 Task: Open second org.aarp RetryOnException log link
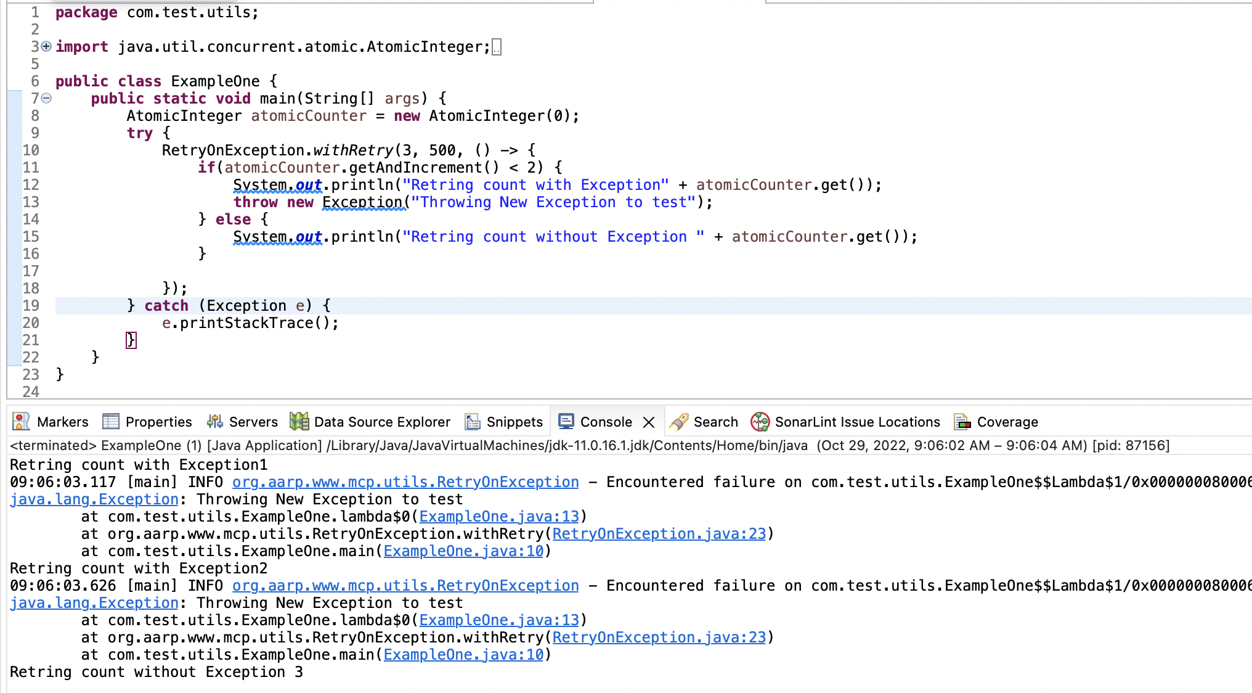tap(405, 586)
